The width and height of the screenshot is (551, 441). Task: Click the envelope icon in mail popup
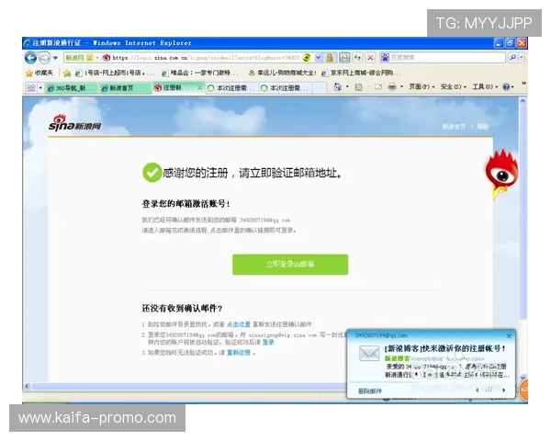[369, 354]
